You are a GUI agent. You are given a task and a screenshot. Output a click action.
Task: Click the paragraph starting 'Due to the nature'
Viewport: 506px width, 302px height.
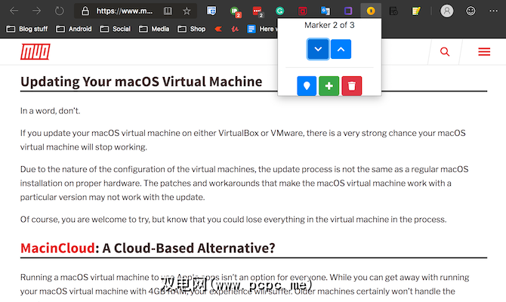point(244,183)
